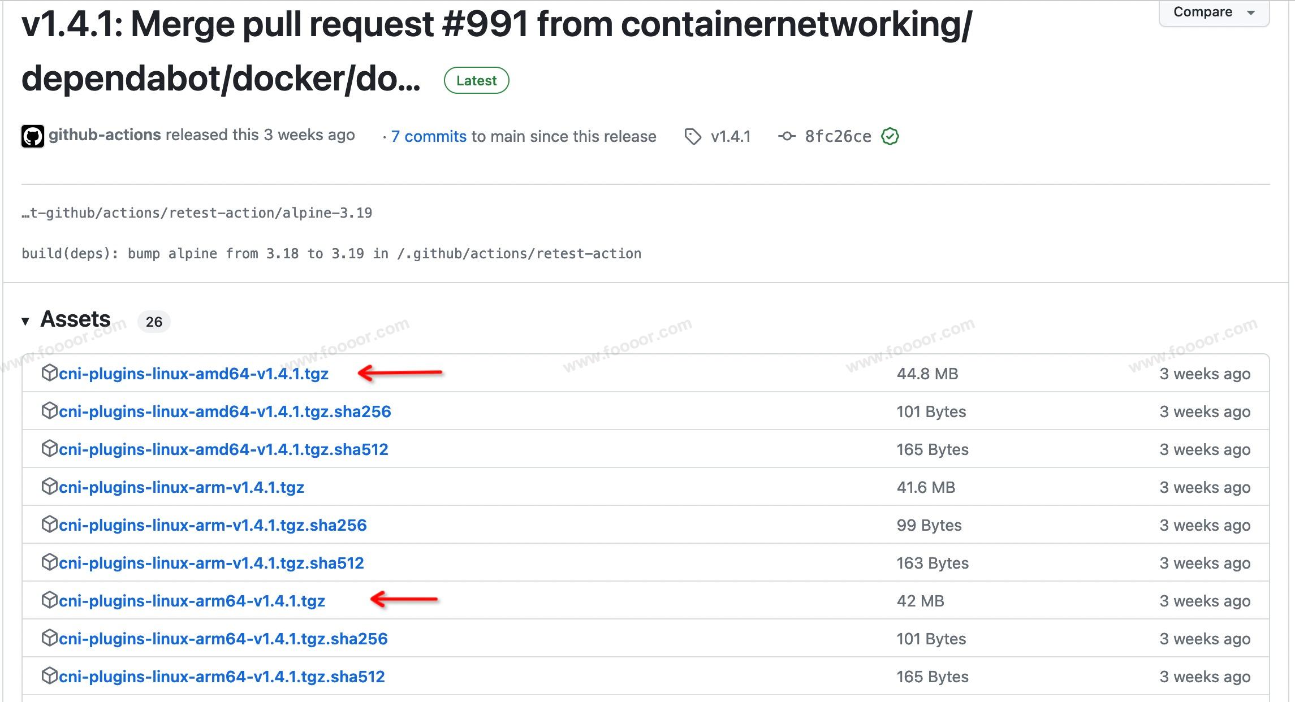Click the v1.4.1 tag icon
Screen dimensions: 1295x702
click(x=692, y=136)
